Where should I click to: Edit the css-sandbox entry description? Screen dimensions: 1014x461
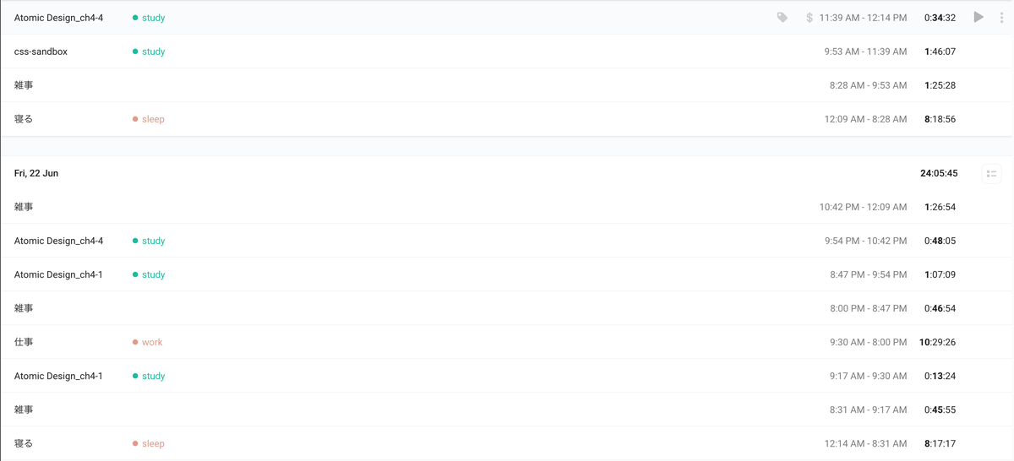(41, 52)
